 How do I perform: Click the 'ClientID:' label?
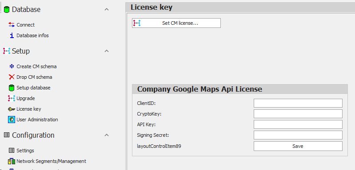pyautogui.click(x=146, y=103)
